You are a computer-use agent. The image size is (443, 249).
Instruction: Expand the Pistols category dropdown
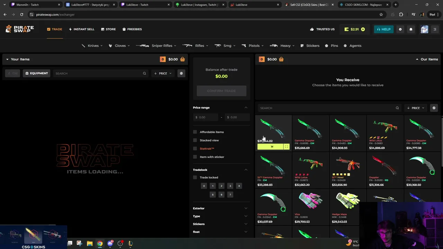pos(253,46)
